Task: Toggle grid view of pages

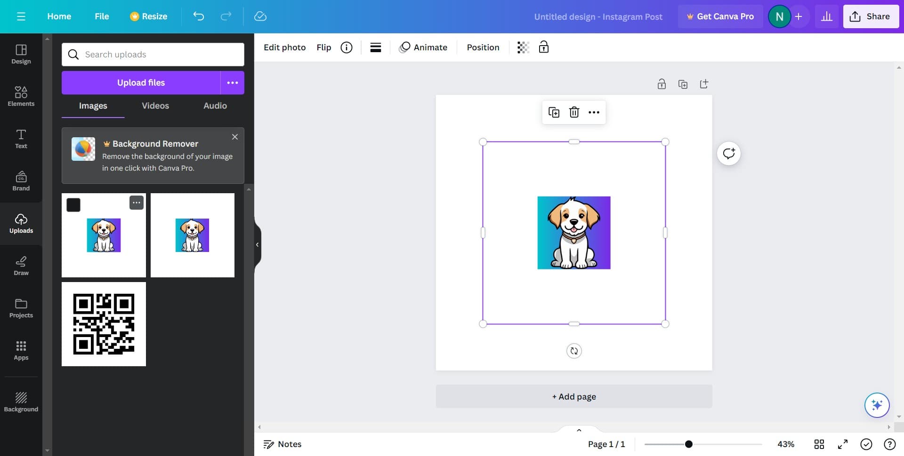Action: click(819, 444)
